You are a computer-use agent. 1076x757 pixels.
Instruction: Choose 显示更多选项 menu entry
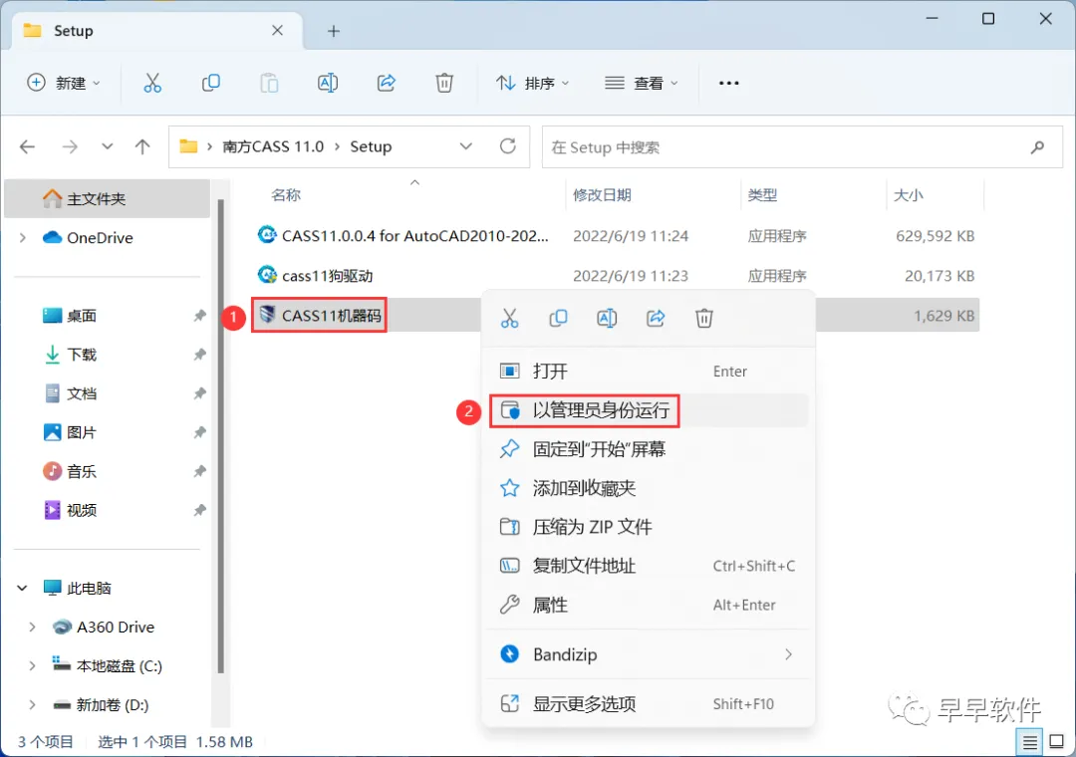coord(649,704)
